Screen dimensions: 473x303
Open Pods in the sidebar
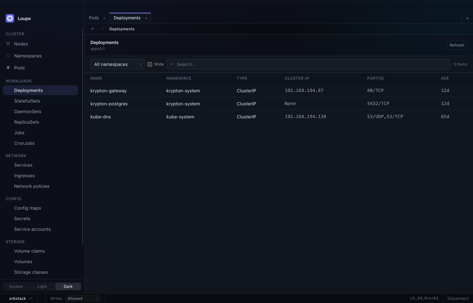tap(40, 68)
